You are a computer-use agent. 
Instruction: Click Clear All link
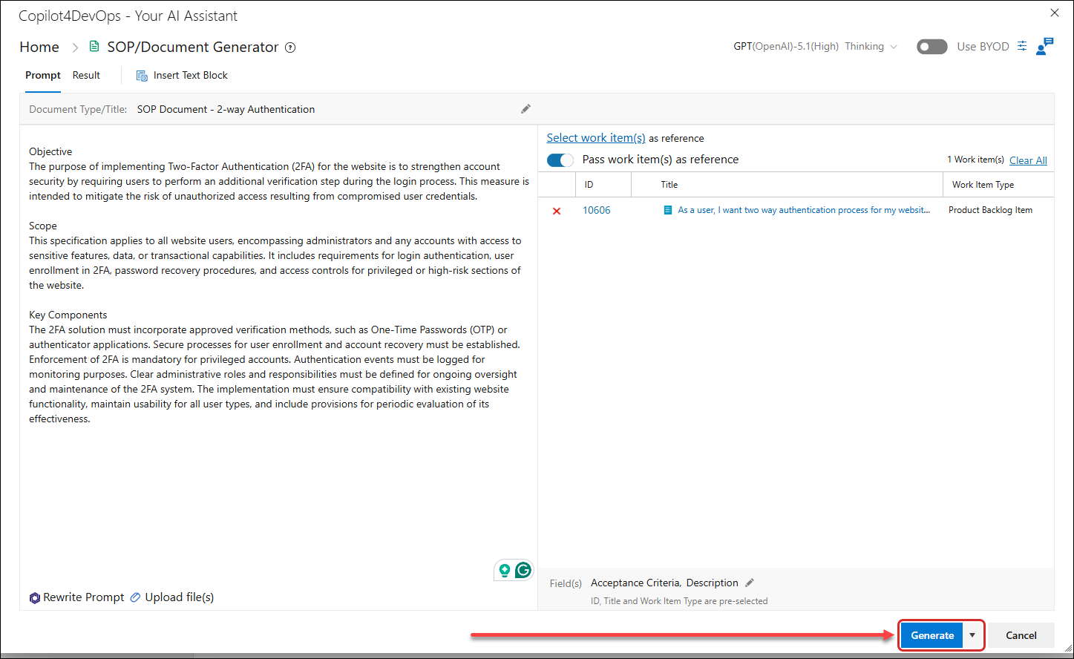point(1028,160)
